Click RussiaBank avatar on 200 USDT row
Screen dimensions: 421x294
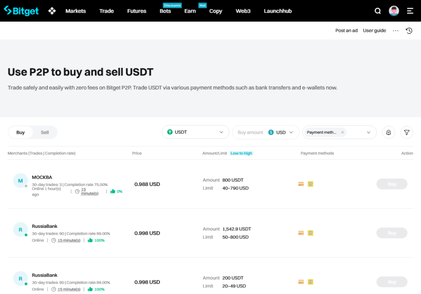click(x=20, y=279)
